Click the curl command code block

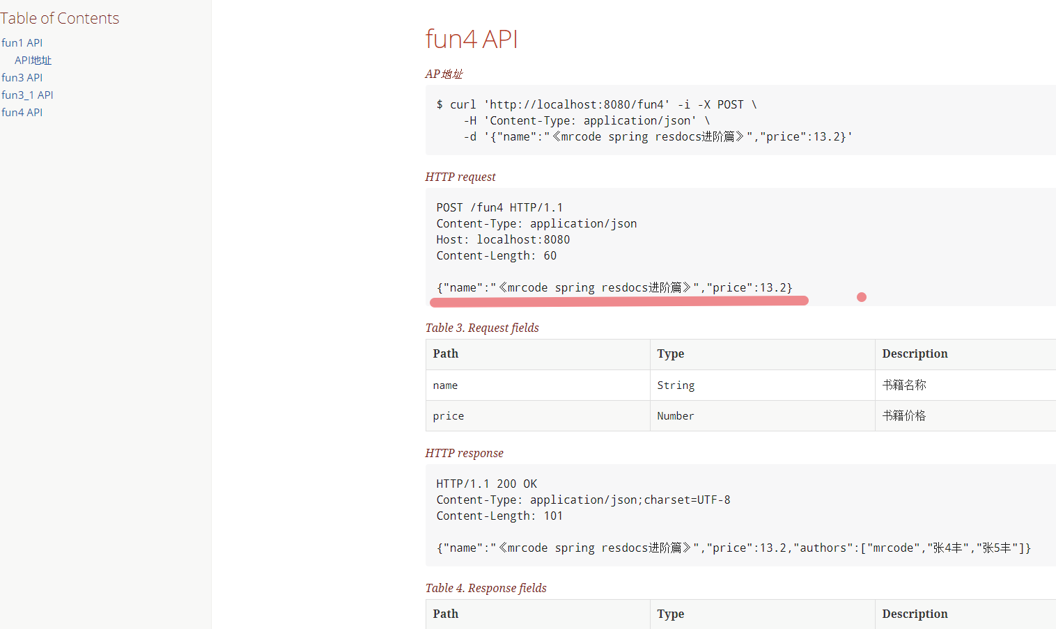pyautogui.click(x=644, y=120)
